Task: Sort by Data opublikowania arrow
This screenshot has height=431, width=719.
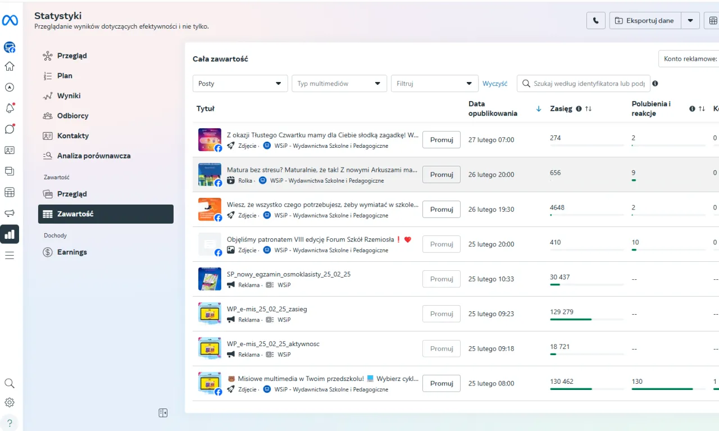Action: coord(539,108)
